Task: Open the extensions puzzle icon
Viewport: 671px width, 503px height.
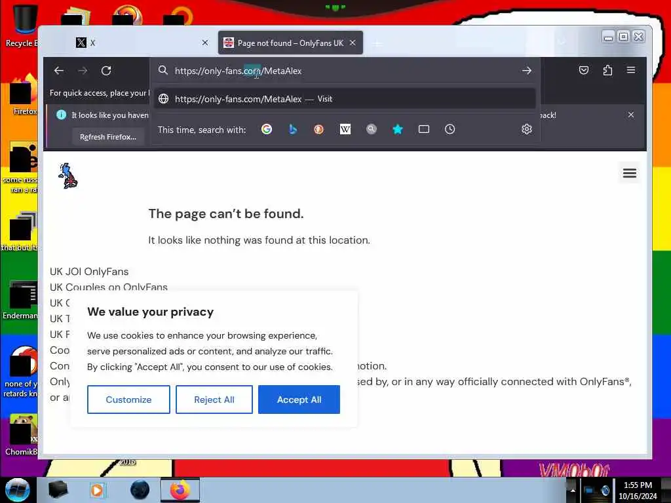Action: click(607, 70)
